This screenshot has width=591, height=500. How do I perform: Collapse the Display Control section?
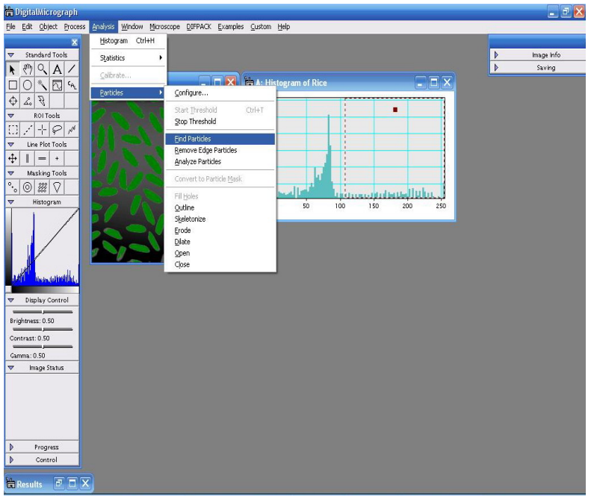tap(10, 300)
